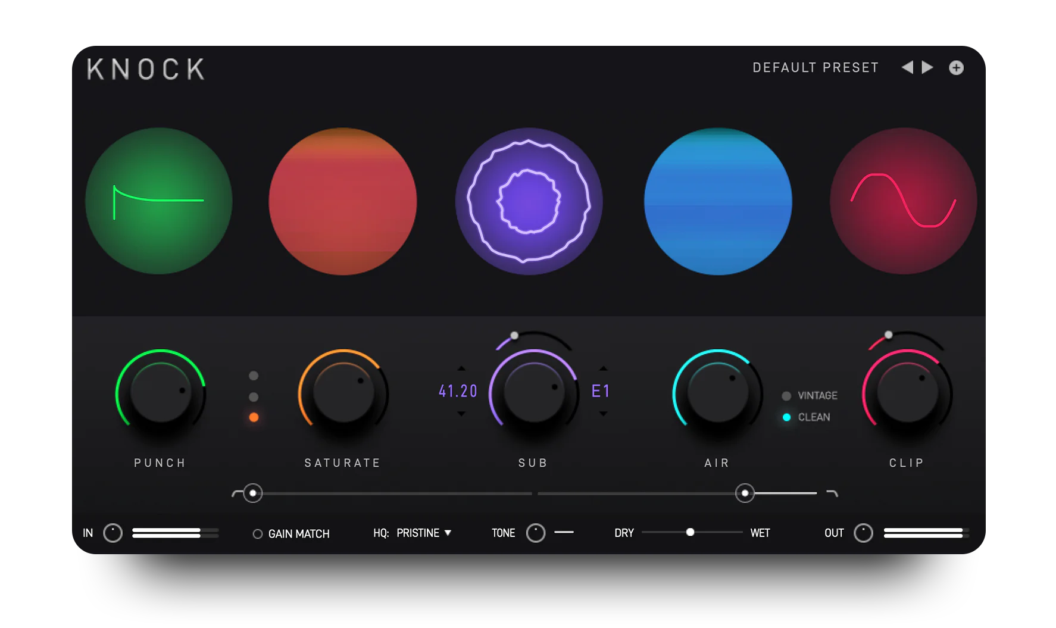Click the KNOCK logo title

tap(146, 69)
